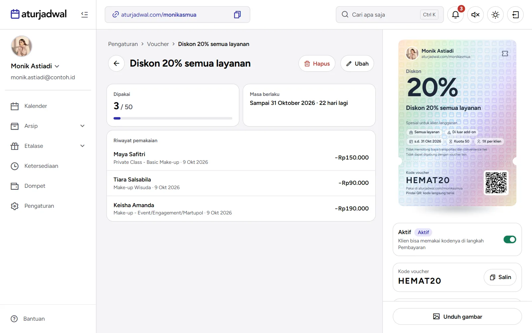This screenshot has height=333, width=532.
Task: Focus the Cari apa saja search field
Action: click(x=390, y=15)
